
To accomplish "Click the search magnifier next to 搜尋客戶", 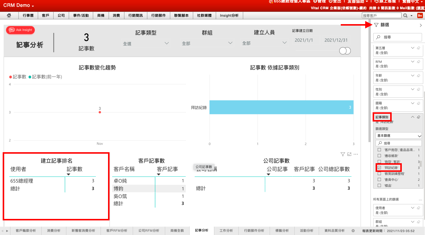I will click(x=405, y=15).
